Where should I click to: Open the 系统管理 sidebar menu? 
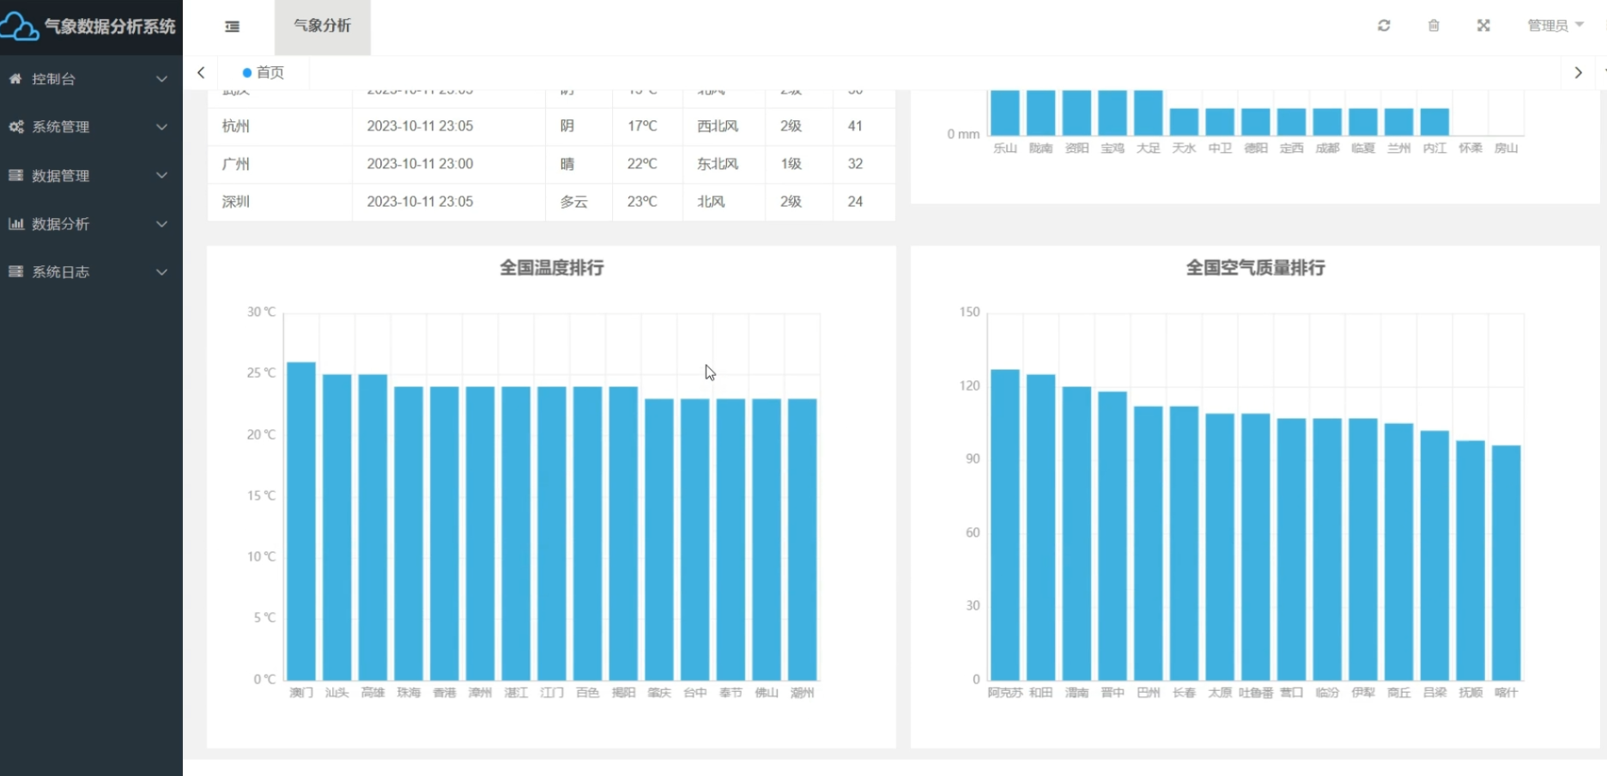pos(91,127)
